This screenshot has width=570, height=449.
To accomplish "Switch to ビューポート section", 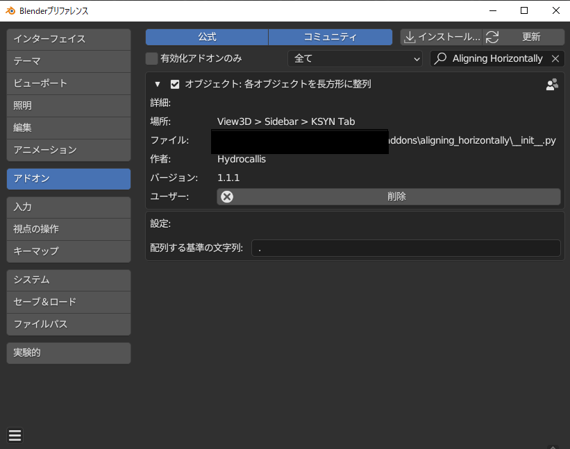I will click(x=69, y=83).
